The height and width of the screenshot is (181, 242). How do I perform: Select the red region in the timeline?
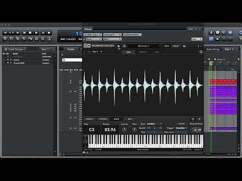(223, 82)
